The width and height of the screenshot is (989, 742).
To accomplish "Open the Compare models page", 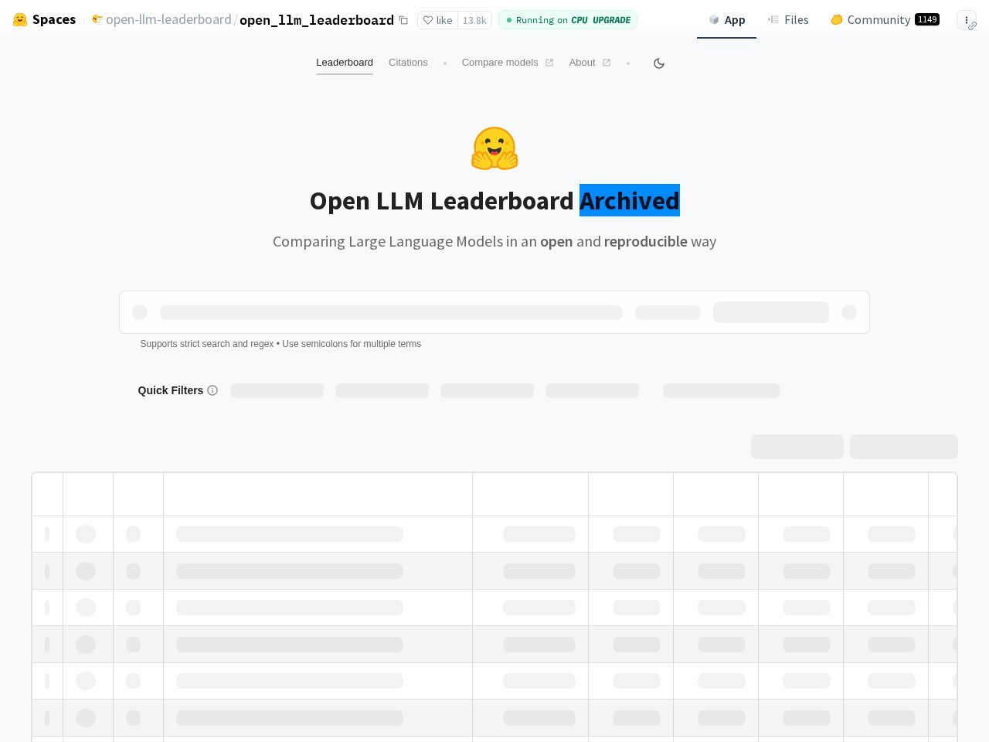I will (x=500, y=62).
